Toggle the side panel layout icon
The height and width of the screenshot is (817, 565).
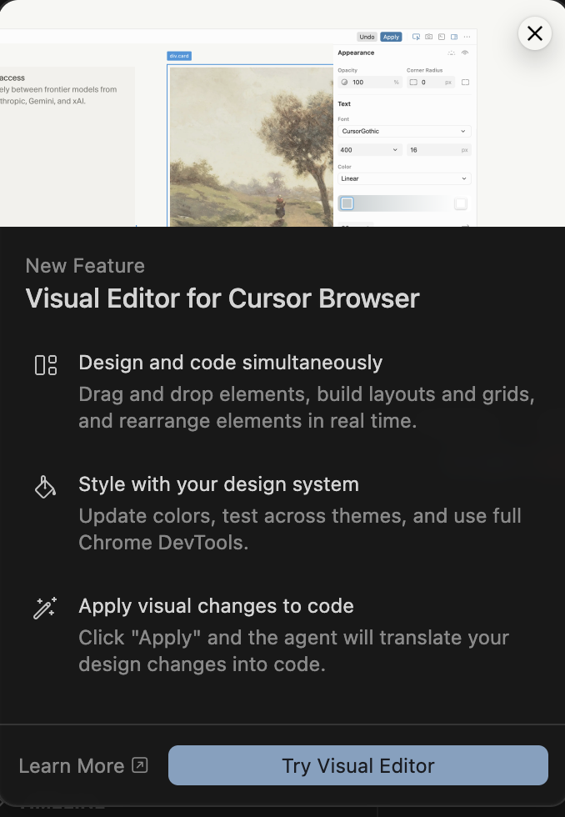tap(454, 37)
